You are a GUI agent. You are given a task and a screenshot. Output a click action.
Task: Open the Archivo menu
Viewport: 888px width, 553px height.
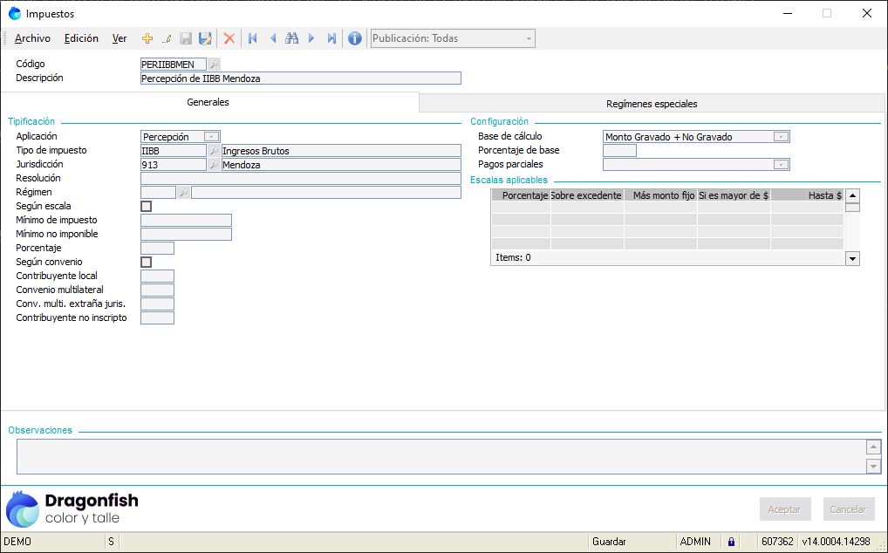[32, 38]
